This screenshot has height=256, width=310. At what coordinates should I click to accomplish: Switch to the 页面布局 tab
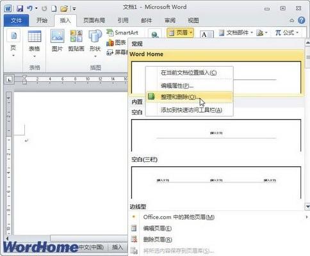coord(94,20)
